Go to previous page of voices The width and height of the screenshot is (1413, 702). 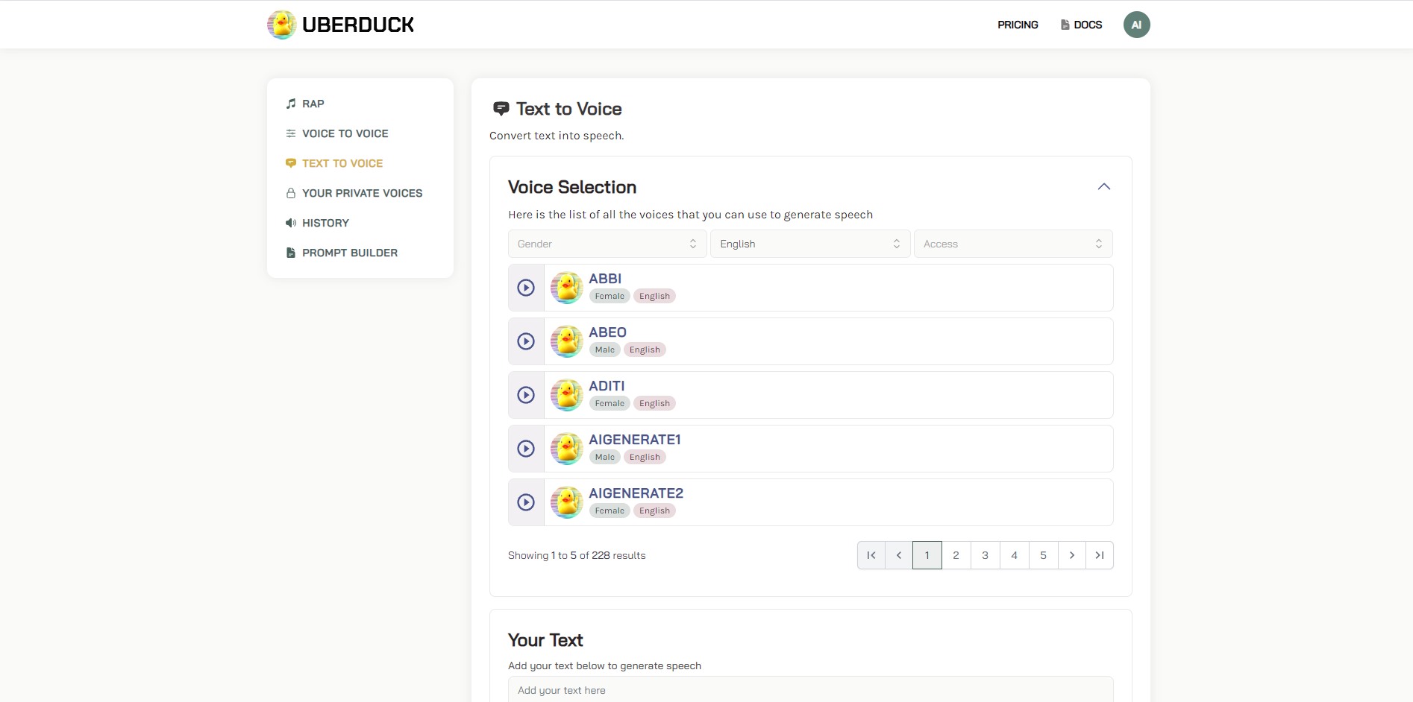(x=899, y=555)
